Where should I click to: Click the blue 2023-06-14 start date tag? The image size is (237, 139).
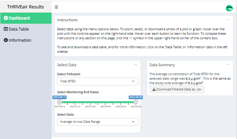tap(60, 97)
